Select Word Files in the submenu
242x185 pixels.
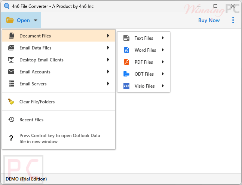[x=144, y=50]
